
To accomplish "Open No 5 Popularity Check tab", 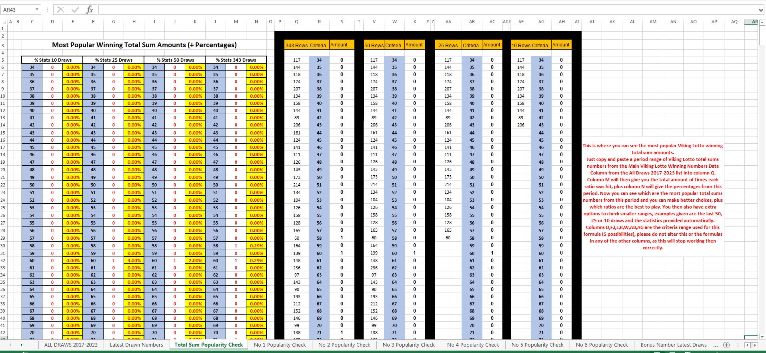I will [x=537, y=345].
